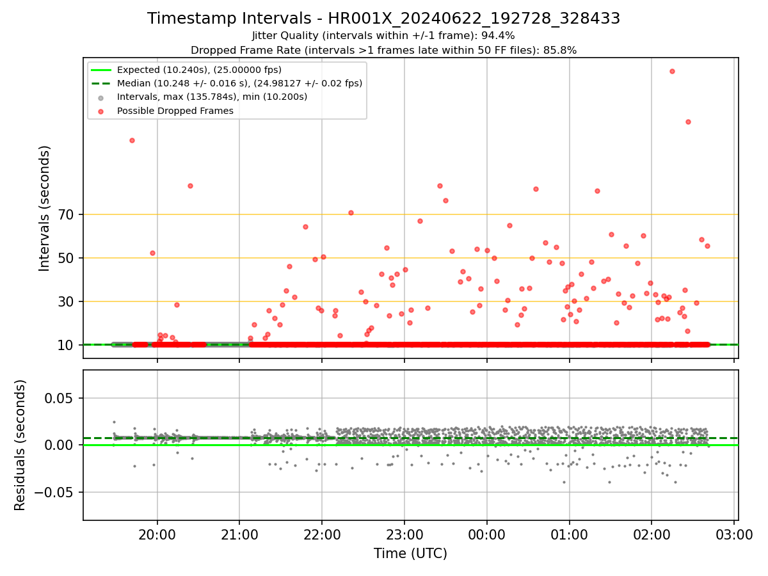The image size is (768, 576).
Task: Click the '03:00' time tick label
Action: coord(734,534)
